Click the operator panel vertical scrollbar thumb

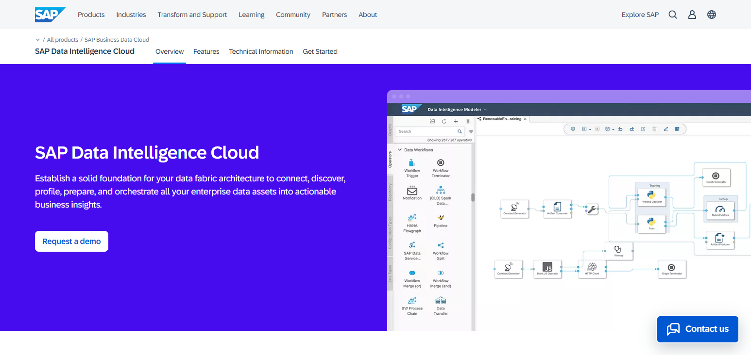(x=473, y=197)
